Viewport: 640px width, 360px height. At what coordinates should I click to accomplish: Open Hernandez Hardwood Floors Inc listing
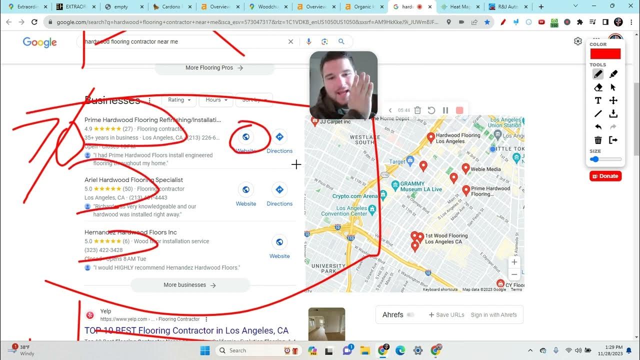[x=130, y=232]
